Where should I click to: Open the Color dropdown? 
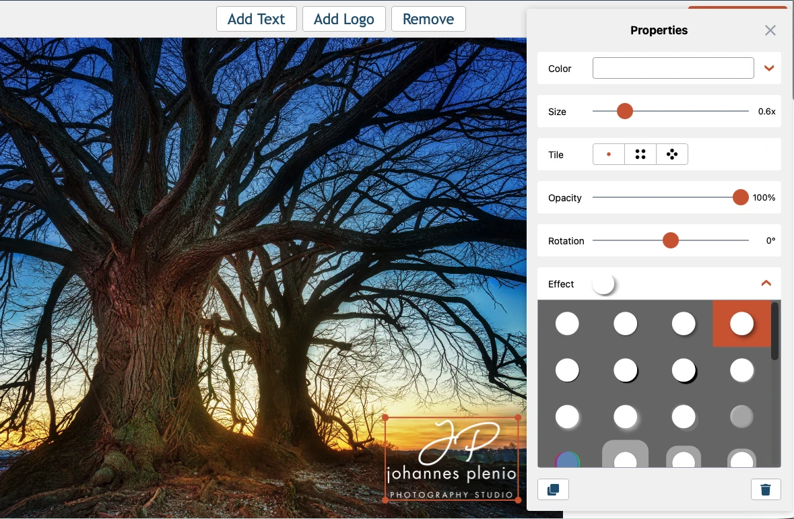pos(768,68)
